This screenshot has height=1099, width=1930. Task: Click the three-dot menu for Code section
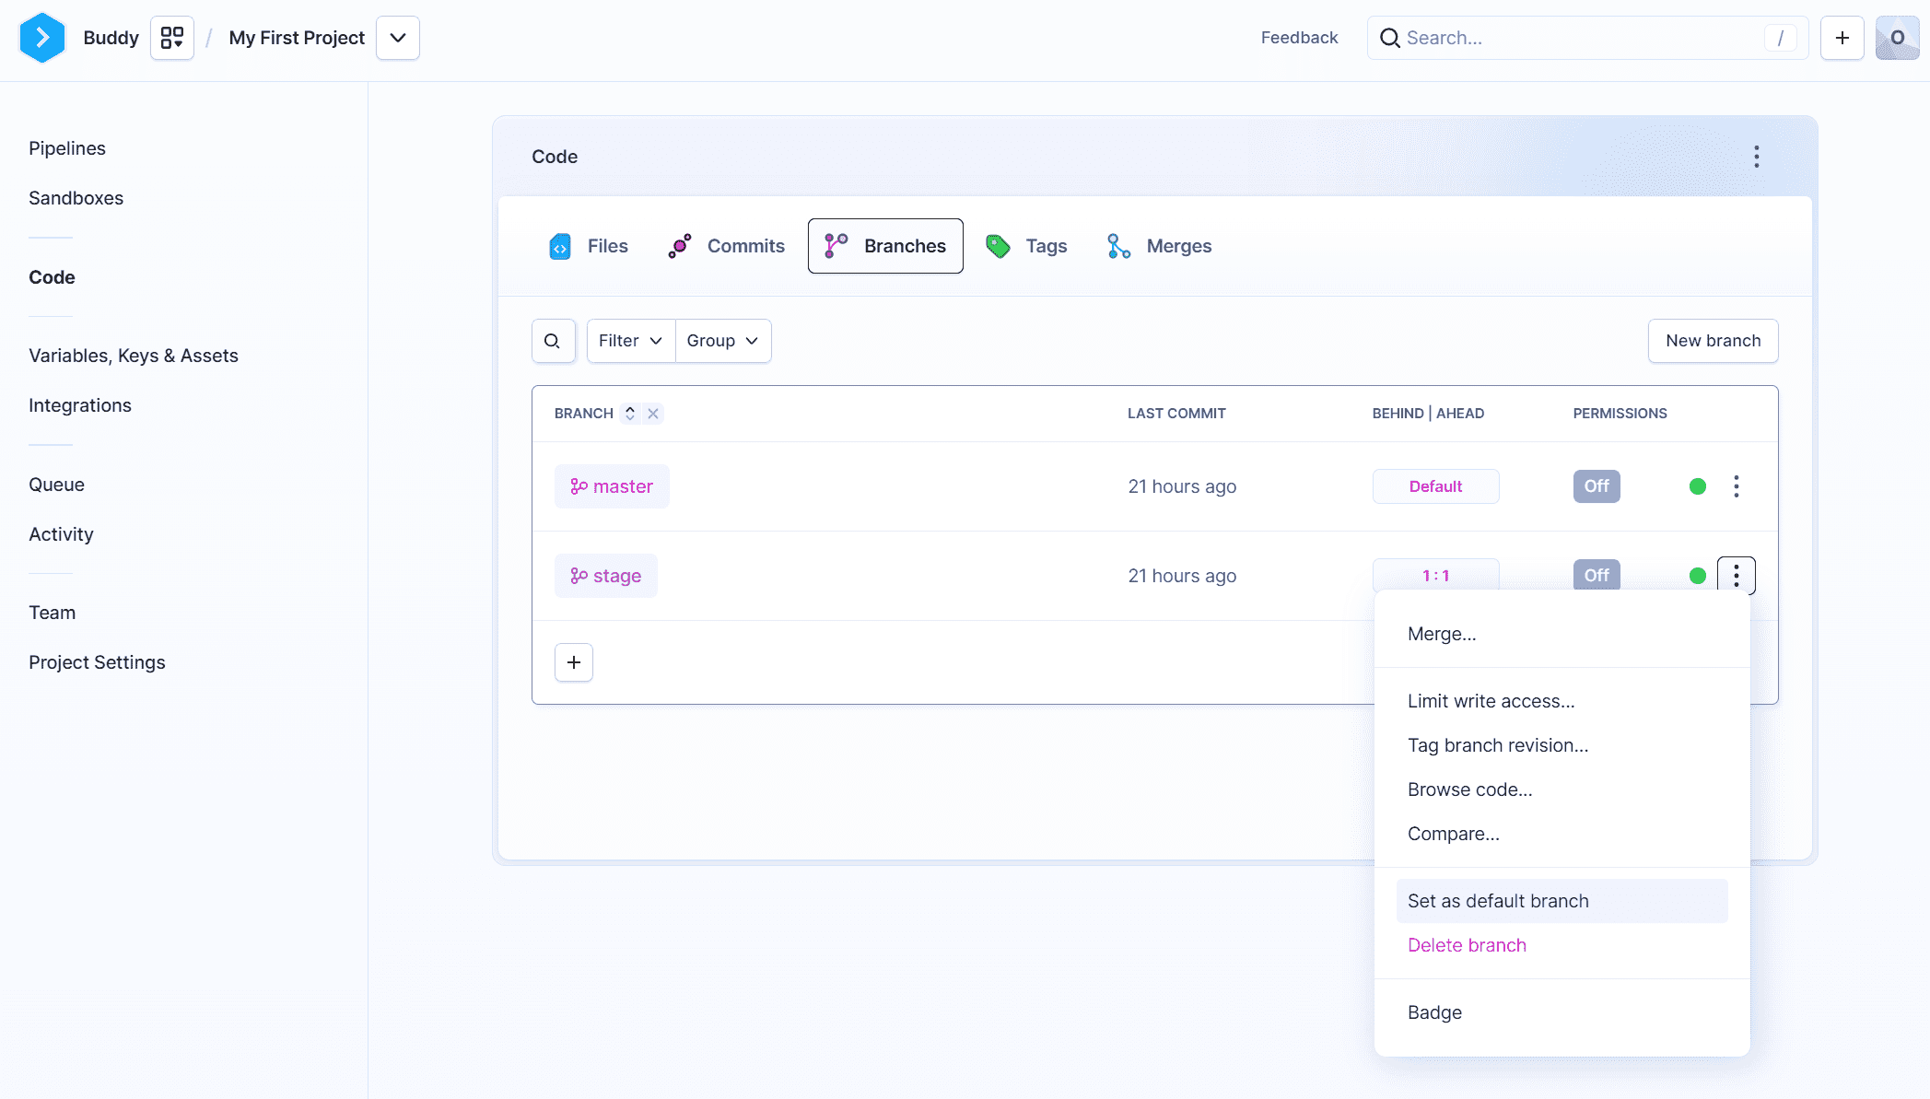click(x=1757, y=157)
